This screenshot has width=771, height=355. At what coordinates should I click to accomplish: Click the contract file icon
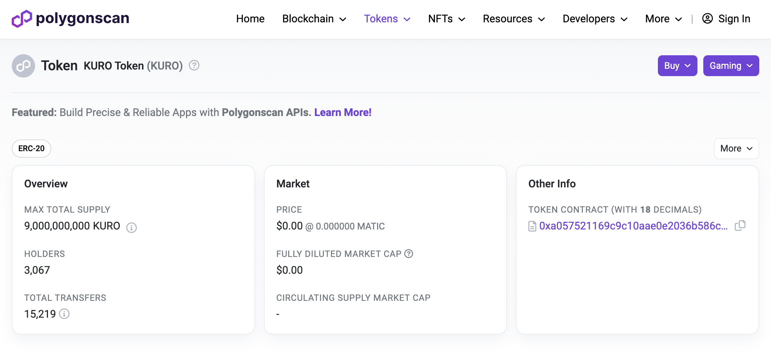(532, 227)
